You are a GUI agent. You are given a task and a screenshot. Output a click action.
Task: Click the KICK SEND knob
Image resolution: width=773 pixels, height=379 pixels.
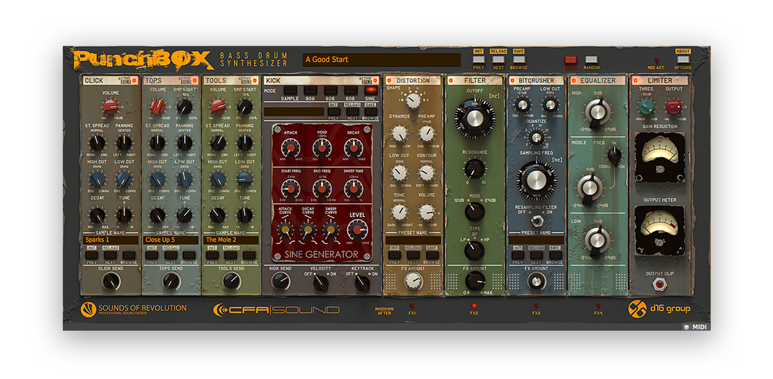(280, 281)
